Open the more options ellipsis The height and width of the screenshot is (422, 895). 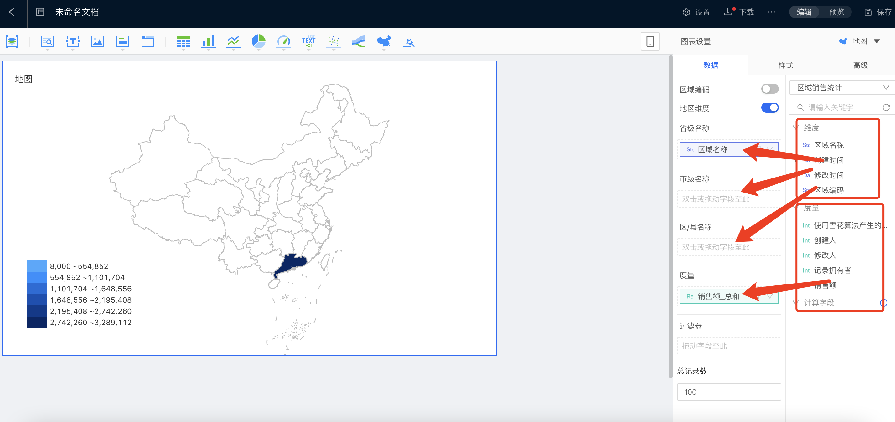pyautogui.click(x=771, y=12)
